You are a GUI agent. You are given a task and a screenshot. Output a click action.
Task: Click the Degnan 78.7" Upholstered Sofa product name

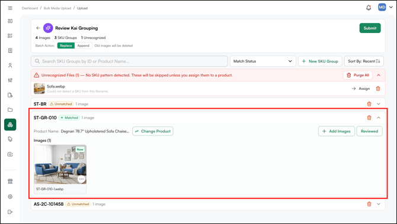[x=95, y=131]
